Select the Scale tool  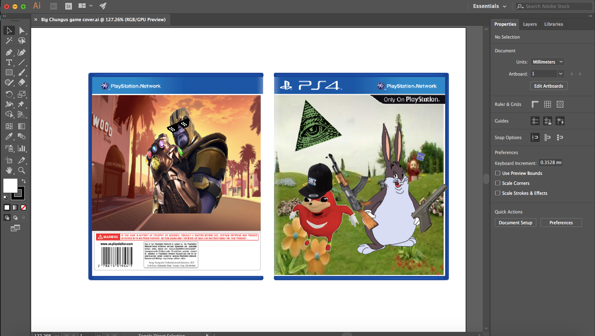[22, 94]
